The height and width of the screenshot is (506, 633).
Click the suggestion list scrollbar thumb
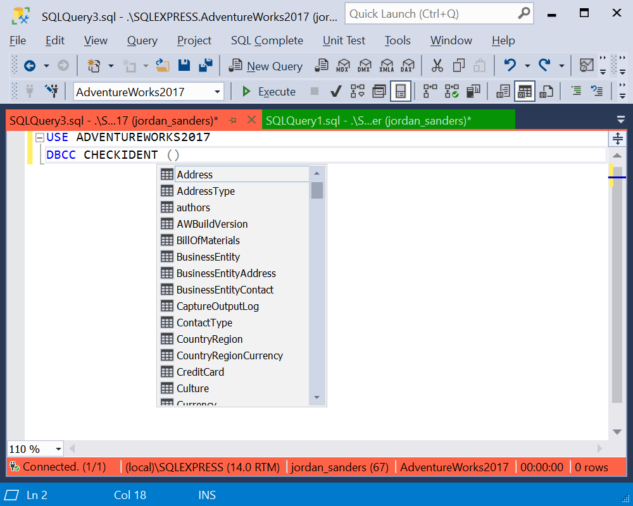317,190
